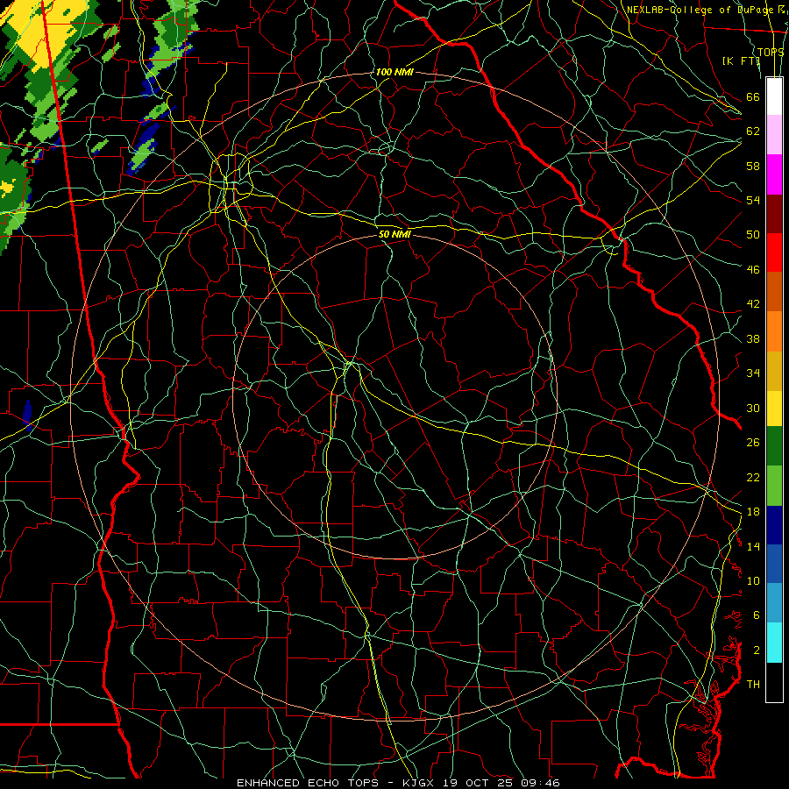Click the legend value "14"
789x789 pixels.
coord(753,546)
